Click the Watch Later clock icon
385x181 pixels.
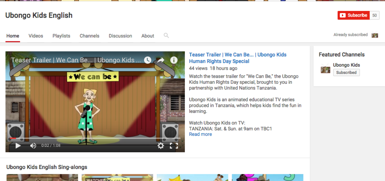tap(148, 60)
